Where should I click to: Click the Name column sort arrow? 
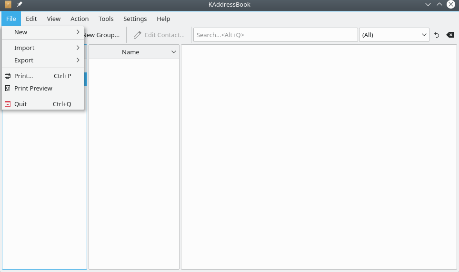click(174, 52)
